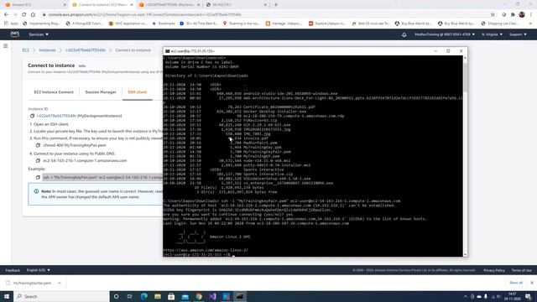
Task: Reload the current page
Action: pos(23,15)
